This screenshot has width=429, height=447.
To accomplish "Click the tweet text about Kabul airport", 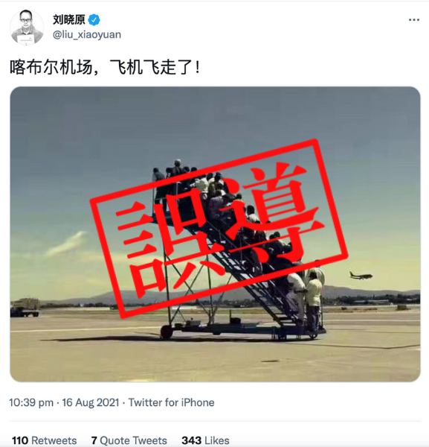I will point(105,68).
